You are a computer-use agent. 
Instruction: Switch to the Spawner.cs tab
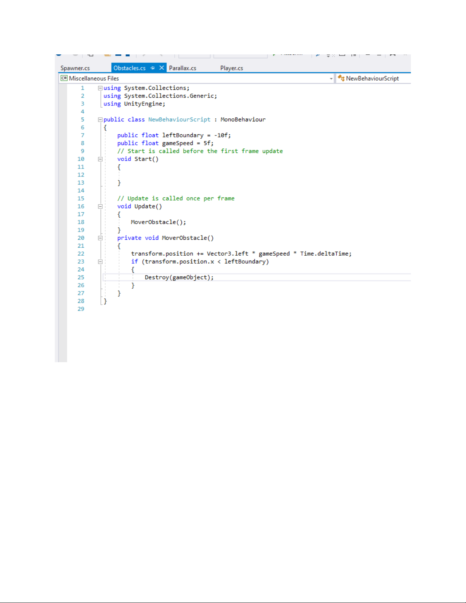(x=75, y=68)
